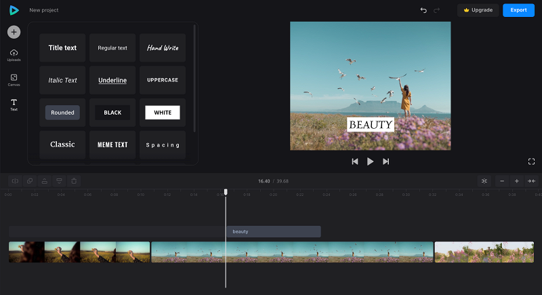Screen dimensions: 542x295
Task: Add a Title text preset
Action: (62, 47)
